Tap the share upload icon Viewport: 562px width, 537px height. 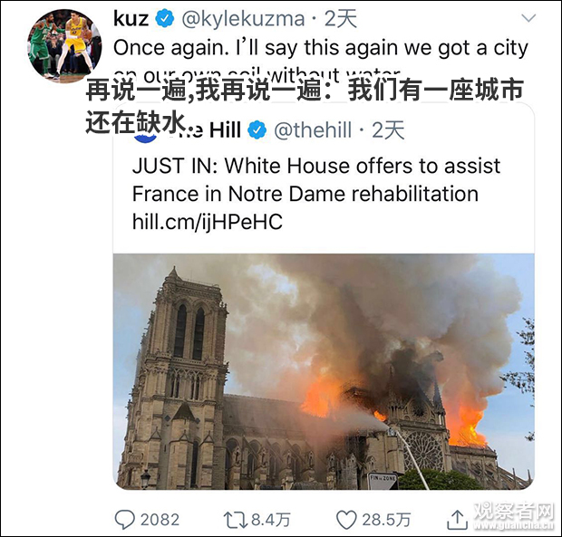pos(457,520)
